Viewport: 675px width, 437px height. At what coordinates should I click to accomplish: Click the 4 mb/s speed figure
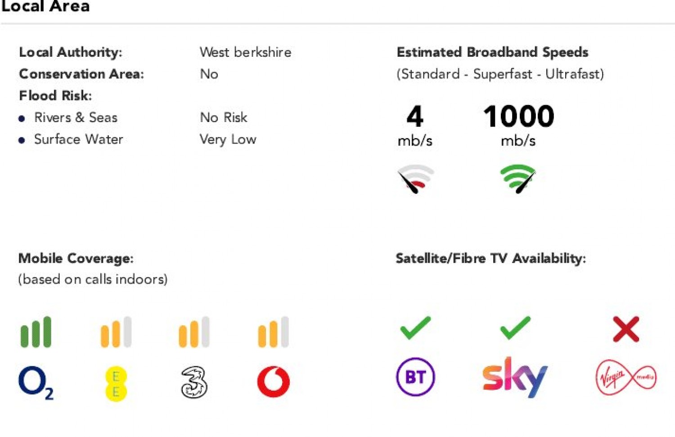tap(415, 125)
